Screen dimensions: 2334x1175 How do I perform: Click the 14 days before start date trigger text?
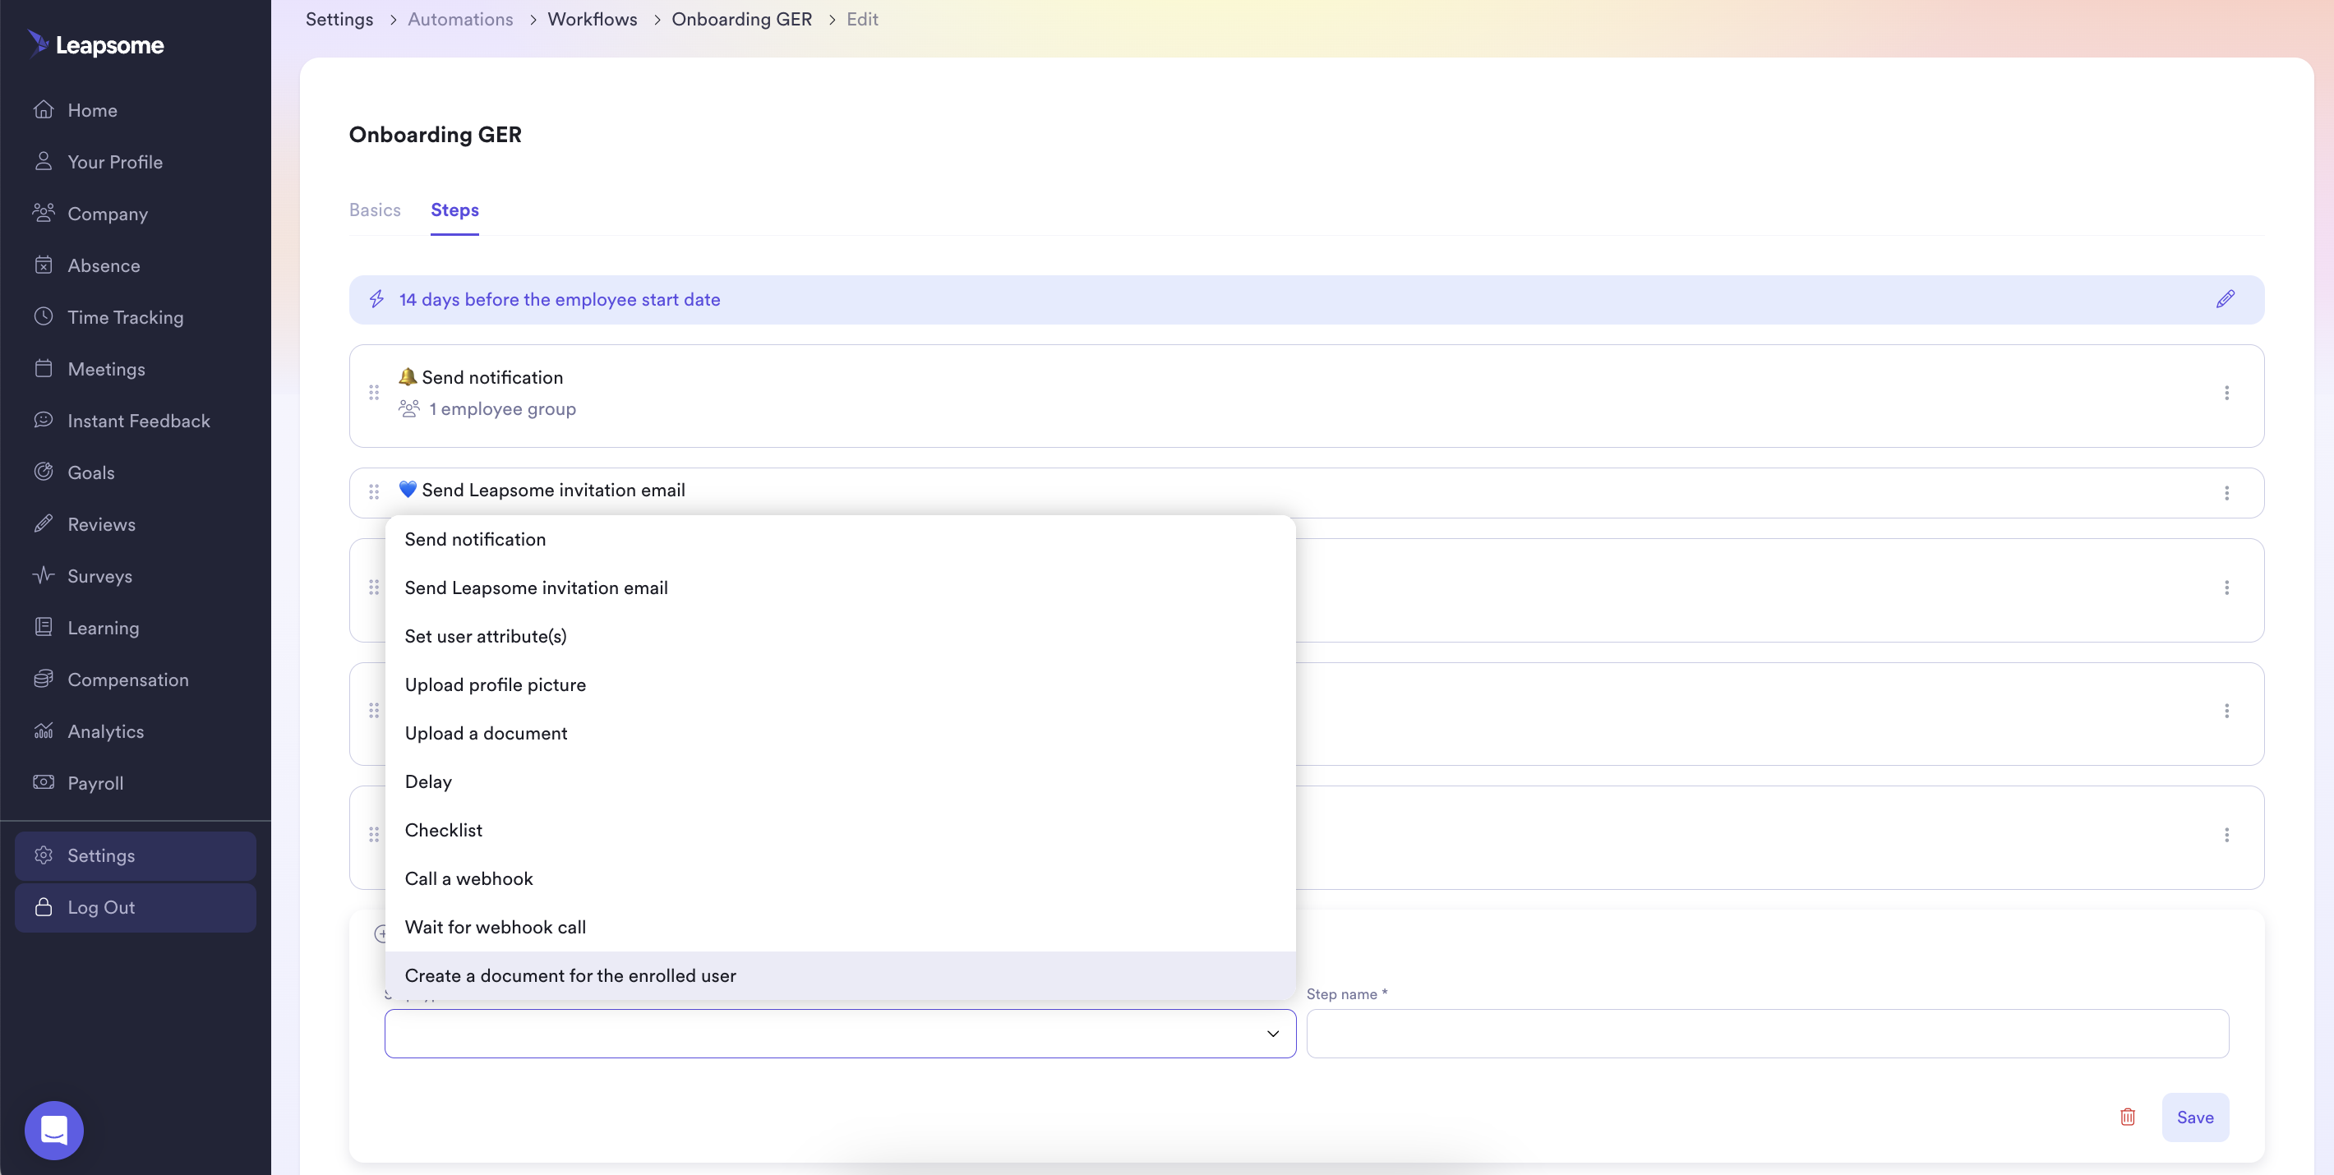[x=560, y=300]
